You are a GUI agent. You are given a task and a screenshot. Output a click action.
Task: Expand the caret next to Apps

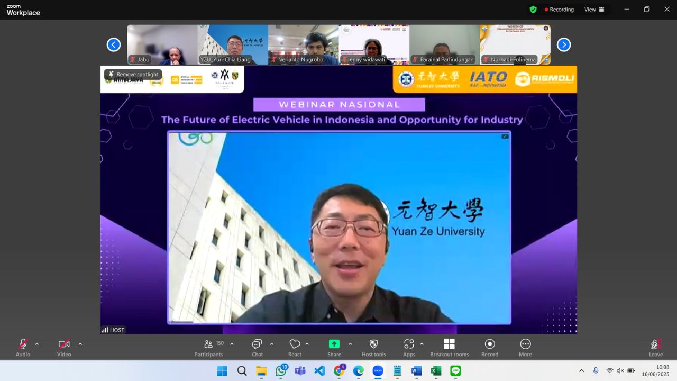point(422,344)
